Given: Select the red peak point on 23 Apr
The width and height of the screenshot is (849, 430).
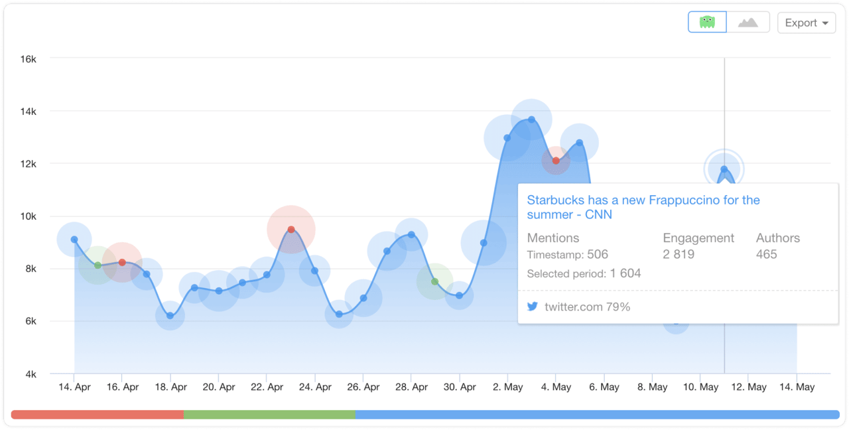Looking at the screenshot, I should [291, 230].
